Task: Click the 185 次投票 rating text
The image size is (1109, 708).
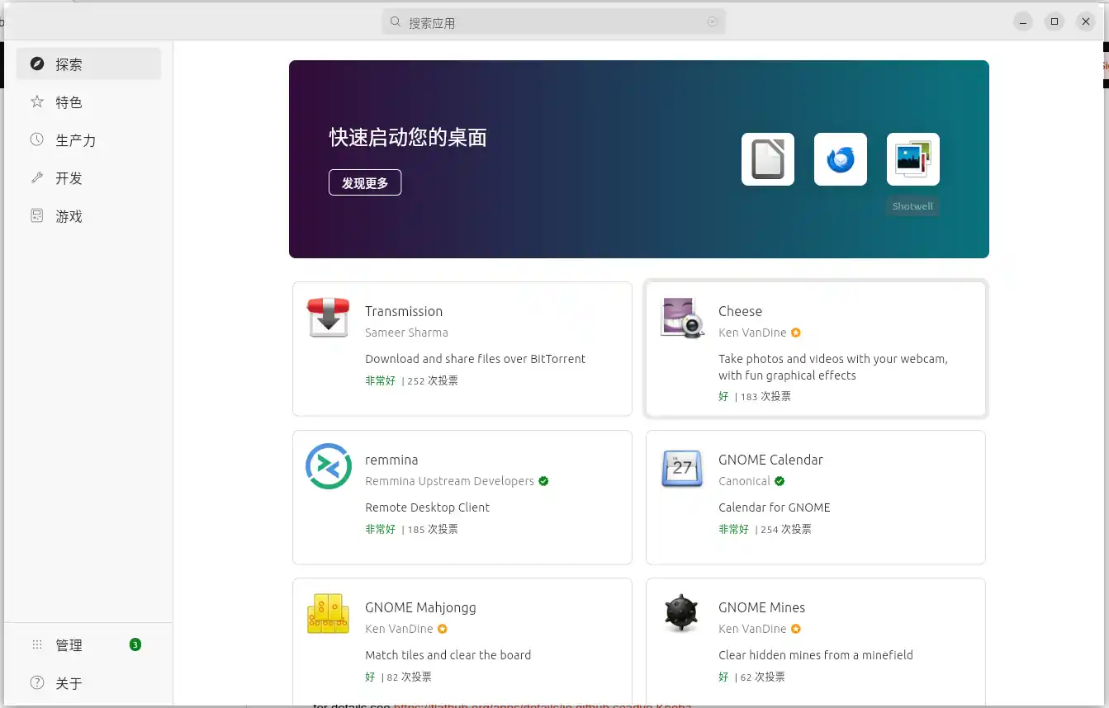Action: (x=433, y=529)
